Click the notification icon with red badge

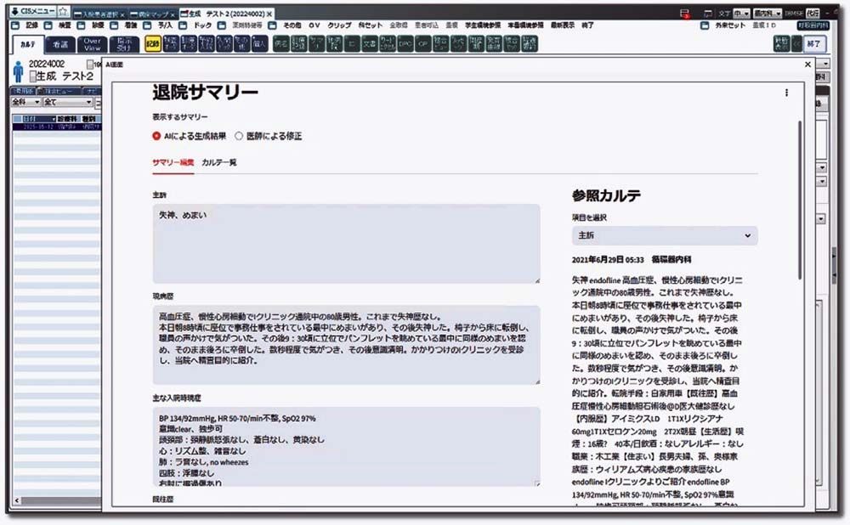684,14
